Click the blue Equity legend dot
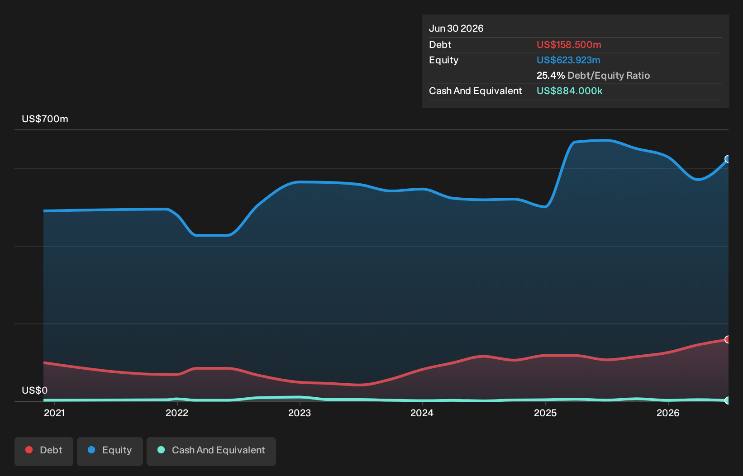The width and height of the screenshot is (743, 476). pyautogui.click(x=91, y=450)
